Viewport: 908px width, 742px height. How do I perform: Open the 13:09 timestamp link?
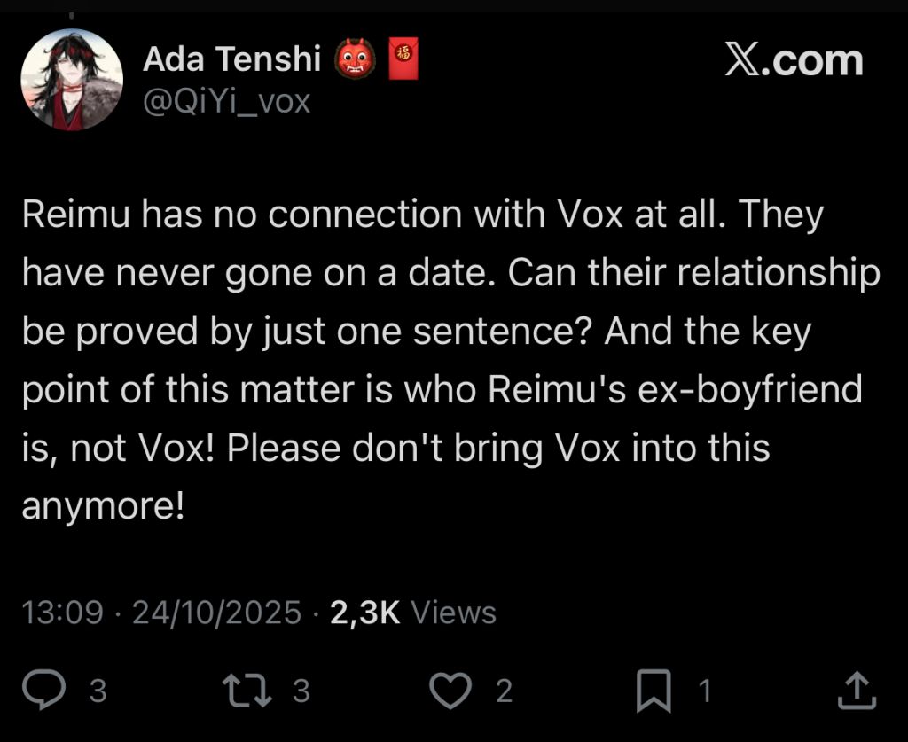click(x=63, y=613)
